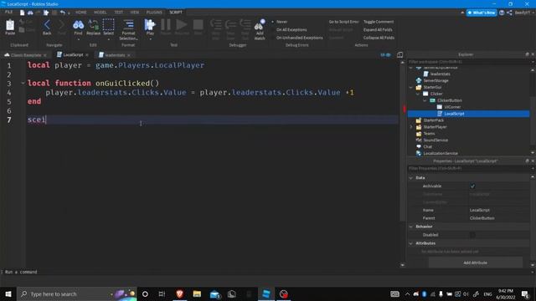Click the new file icon in quick access bar

tap(23, 13)
